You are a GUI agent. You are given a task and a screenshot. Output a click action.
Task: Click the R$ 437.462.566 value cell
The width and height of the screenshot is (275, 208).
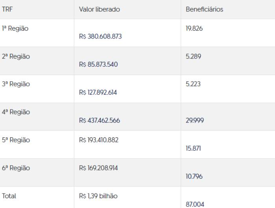coord(99,120)
